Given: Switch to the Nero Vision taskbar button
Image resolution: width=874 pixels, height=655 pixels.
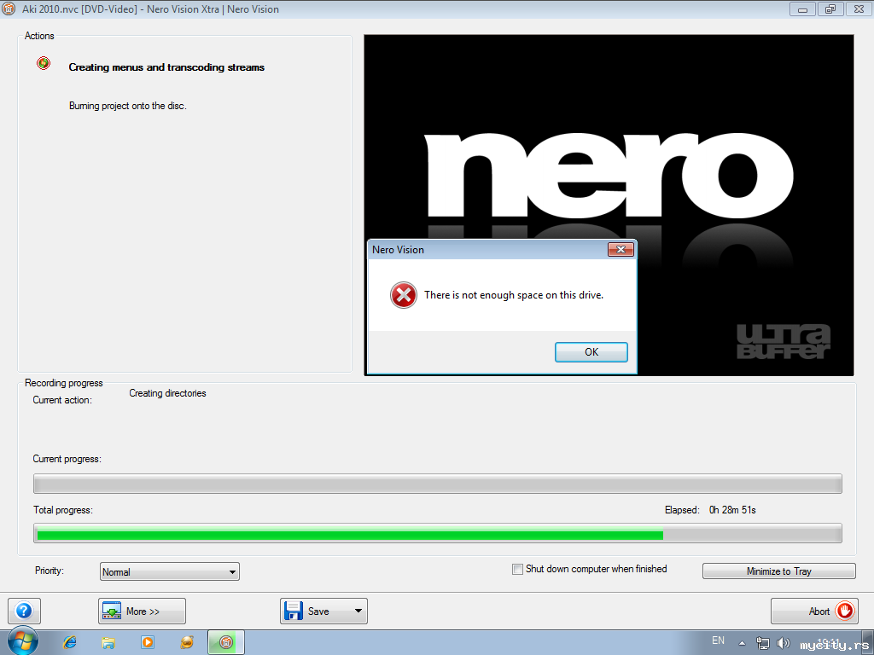Looking at the screenshot, I should [x=225, y=642].
